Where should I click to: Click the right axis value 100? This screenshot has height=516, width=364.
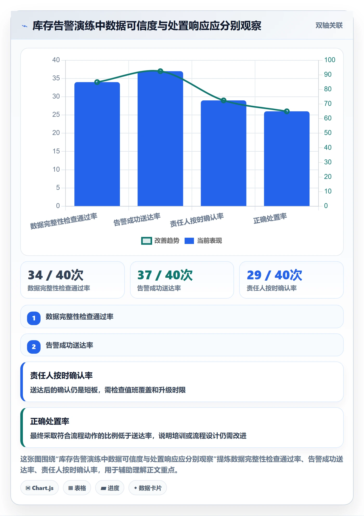point(330,60)
